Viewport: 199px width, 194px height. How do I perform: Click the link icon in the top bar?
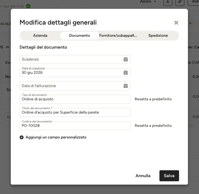pos(180,2)
